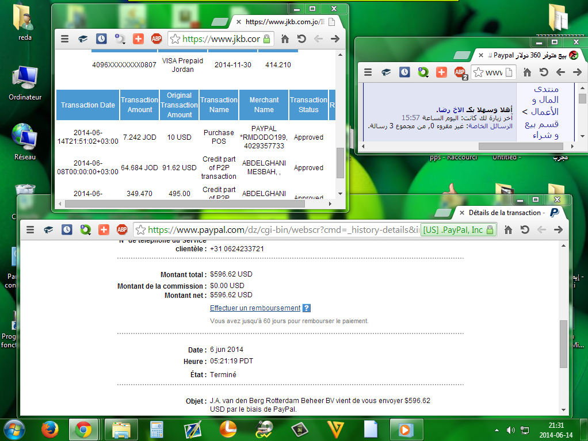Click AdBlock icon with badge in forum window
Image resolution: width=588 pixels, height=441 pixels.
(x=461, y=72)
